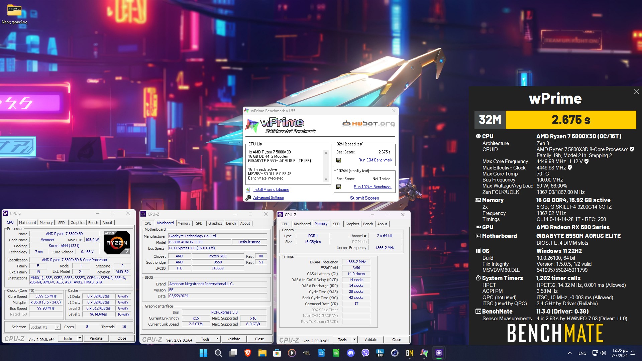This screenshot has width=642, height=361.
Task: Click the CPU-Z icon in the taskbar
Action: click(x=439, y=353)
